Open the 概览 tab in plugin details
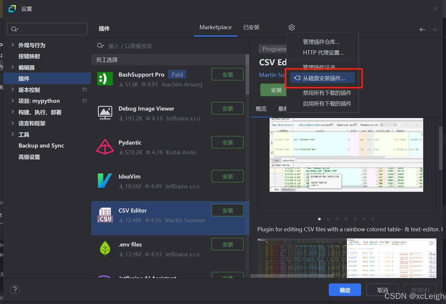Viewport: 446px width, 304px height. click(261, 109)
